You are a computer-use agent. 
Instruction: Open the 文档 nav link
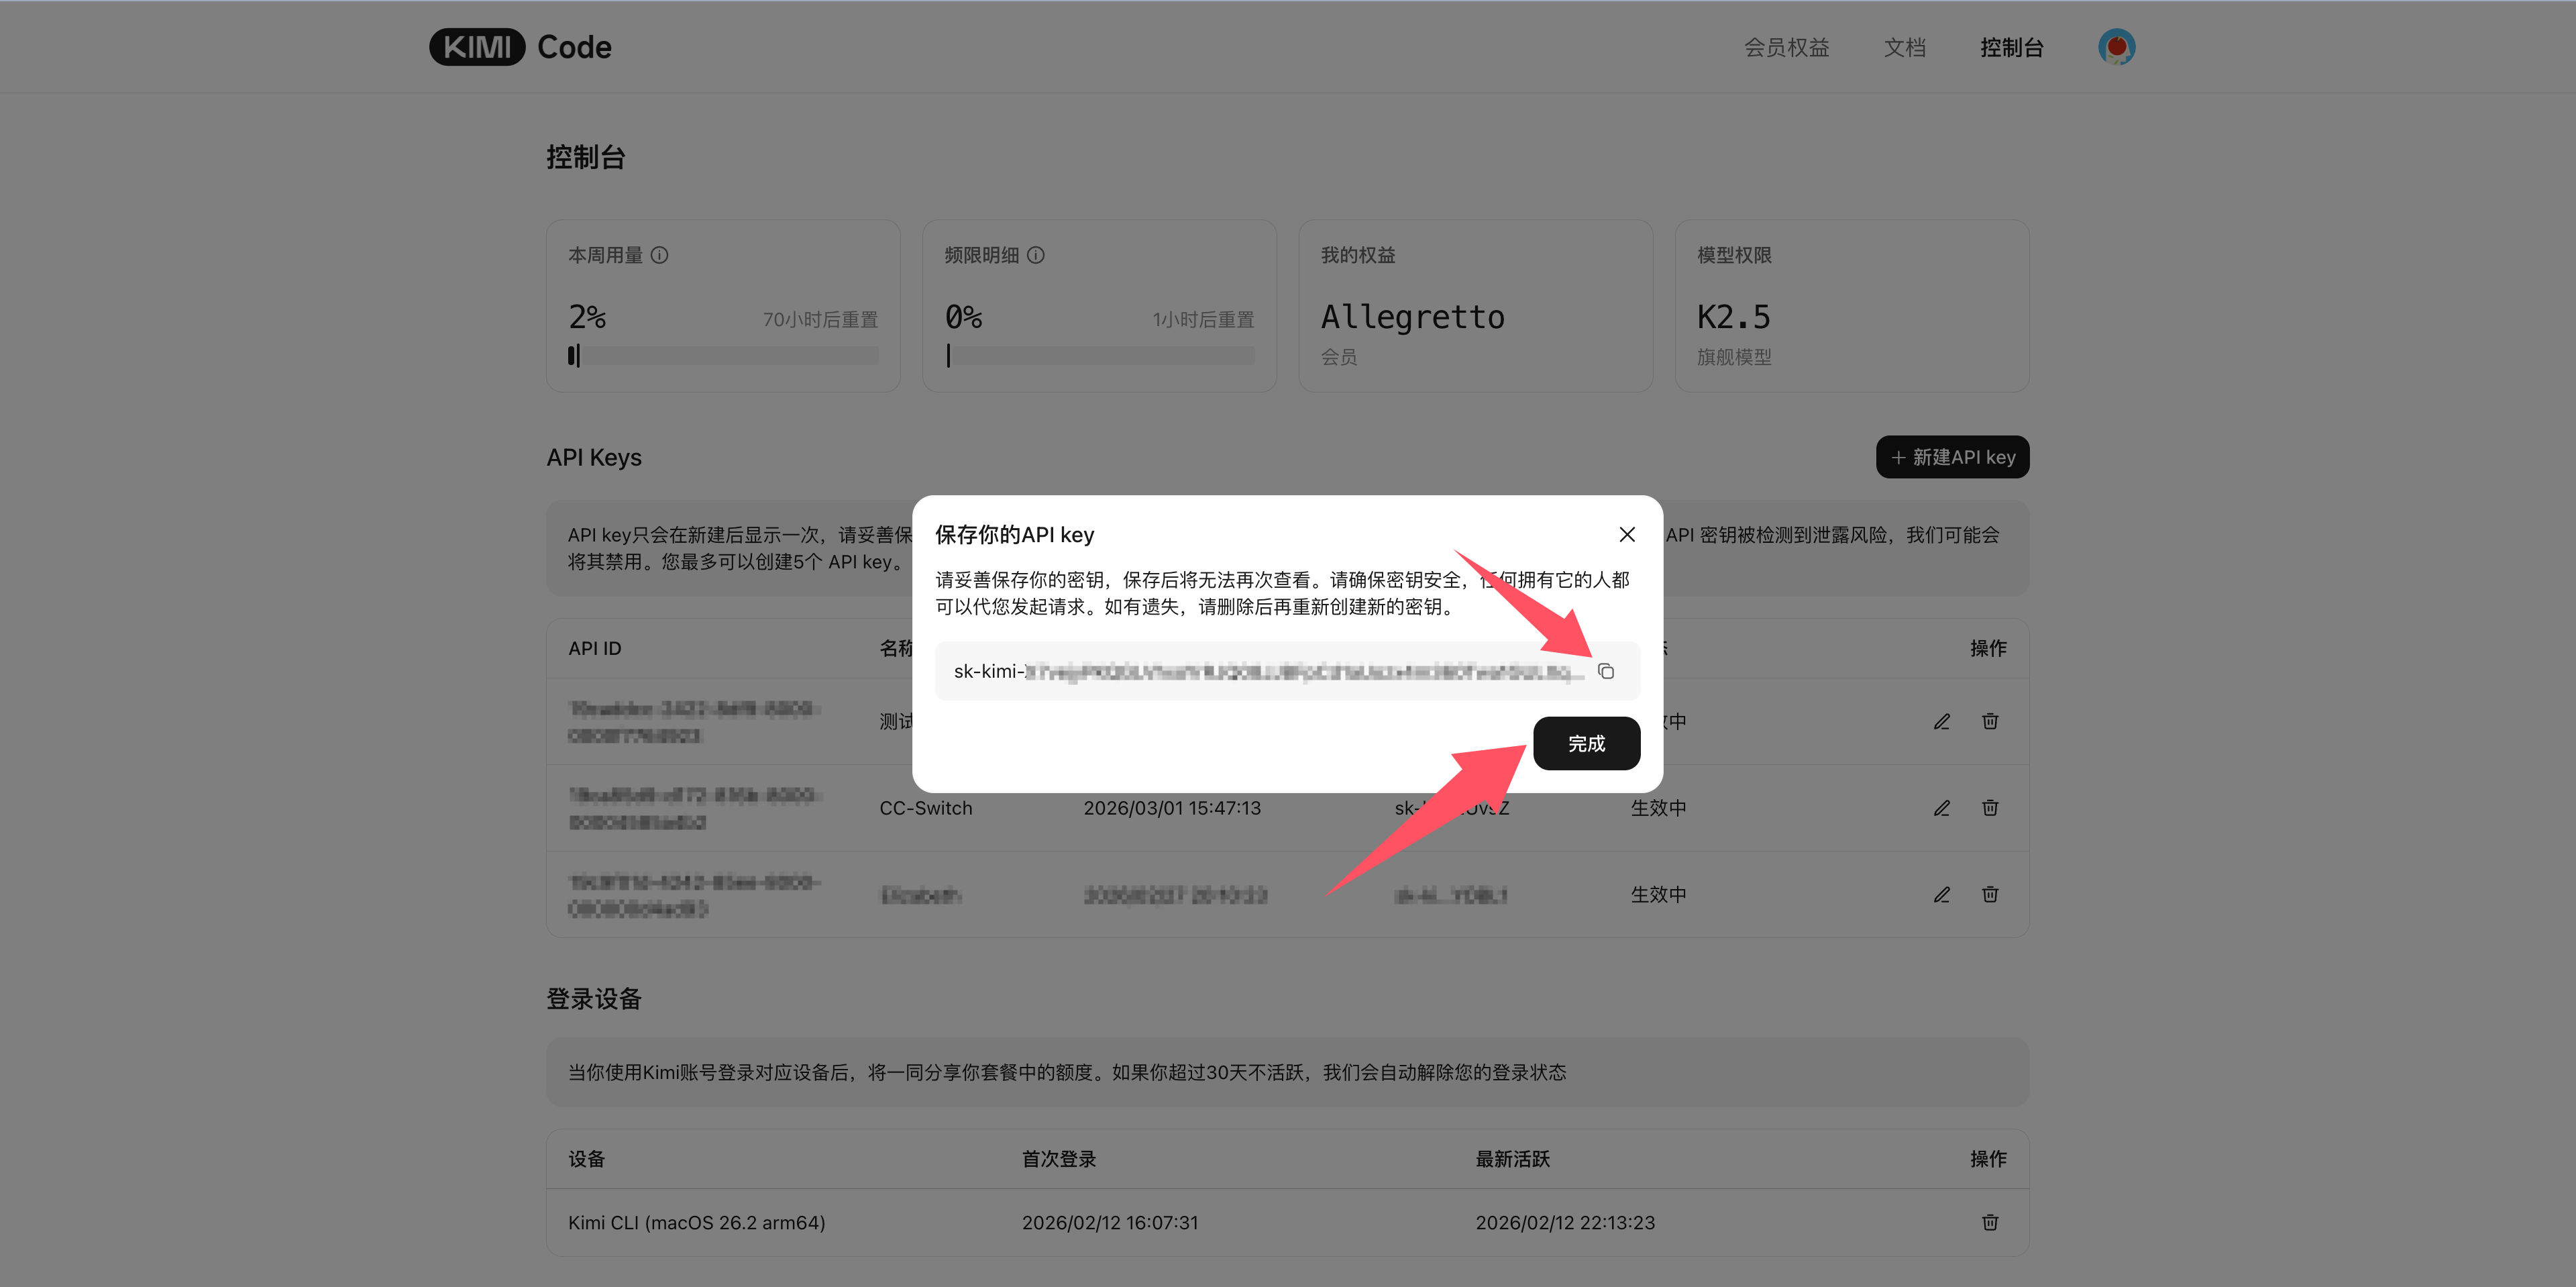pos(1904,47)
